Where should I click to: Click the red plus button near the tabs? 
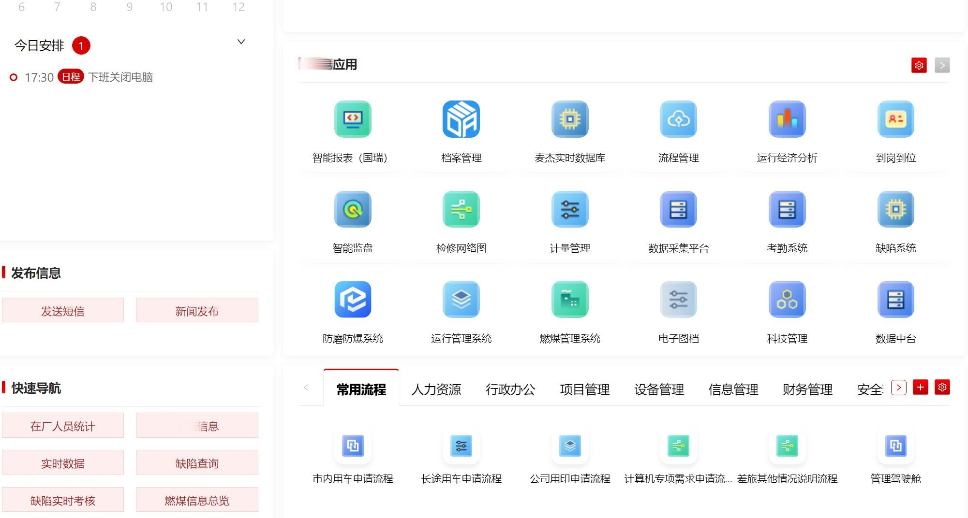click(x=921, y=387)
